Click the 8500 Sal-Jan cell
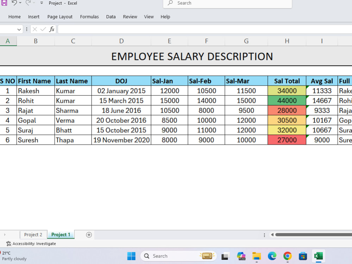This screenshot has height=264, width=352. [x=169, y=120]
